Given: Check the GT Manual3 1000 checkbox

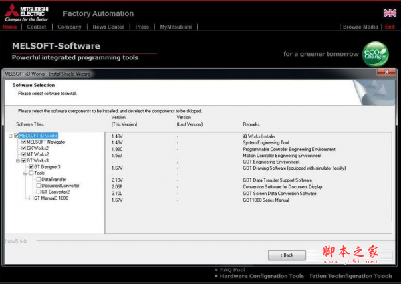Looking at the screenshot, I should (31, 198).
